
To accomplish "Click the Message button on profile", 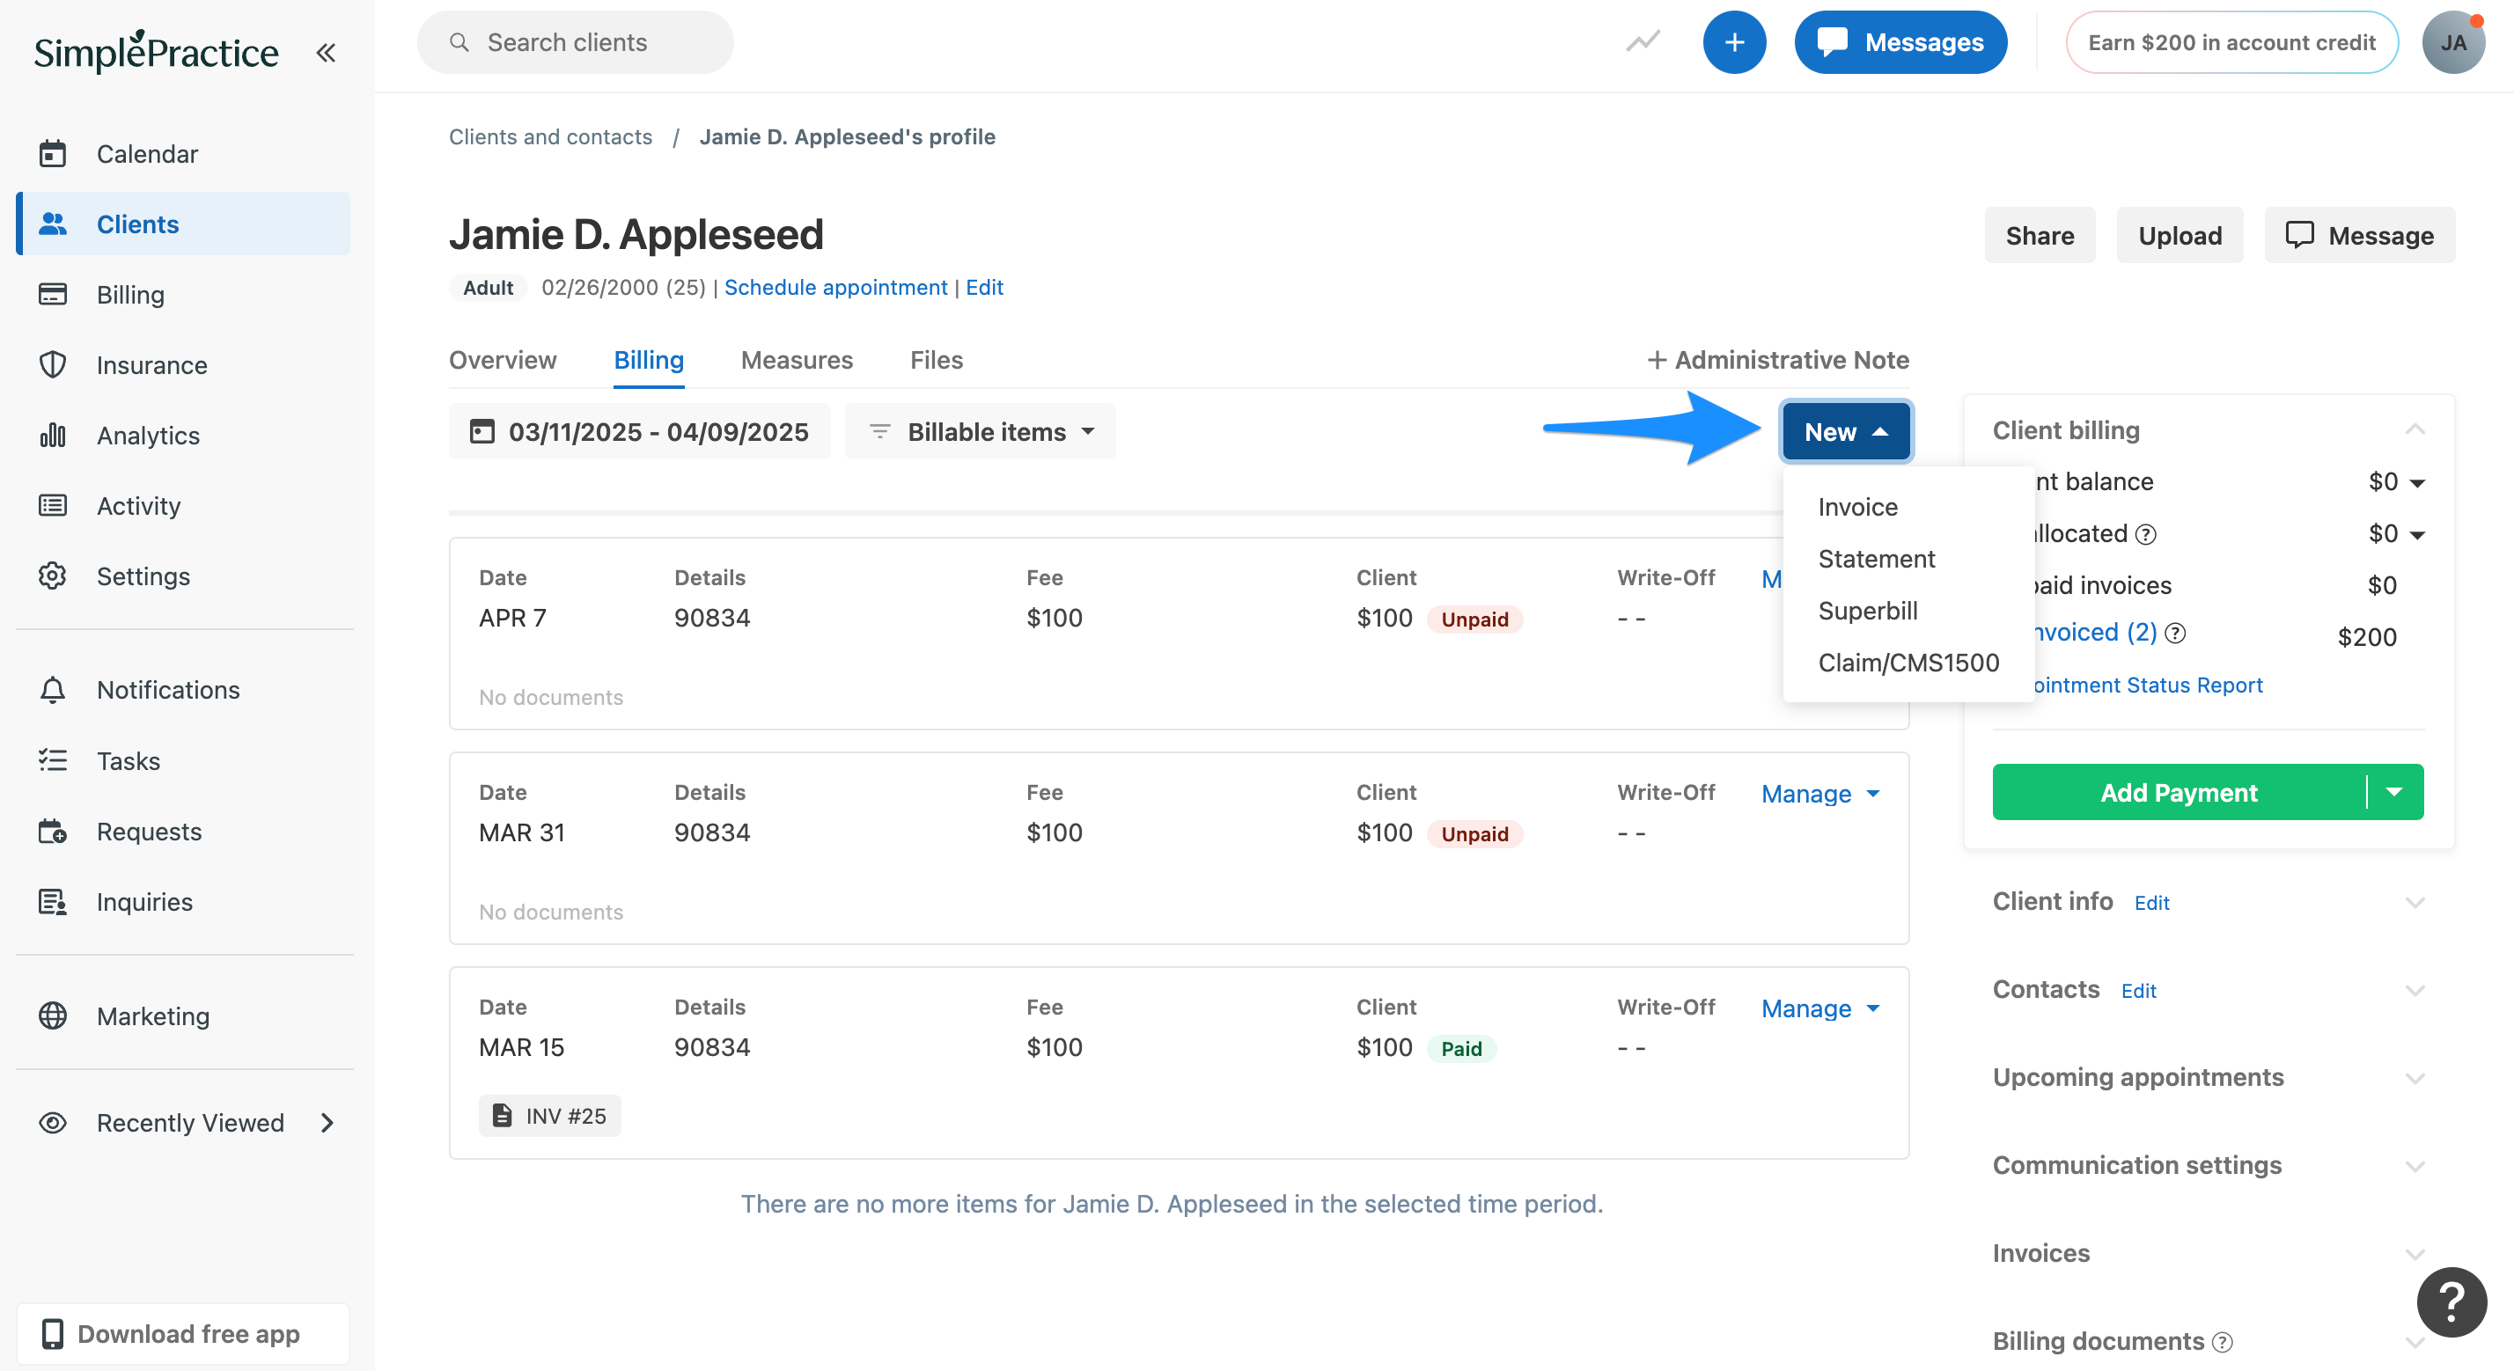I will tap(2360, 235).
